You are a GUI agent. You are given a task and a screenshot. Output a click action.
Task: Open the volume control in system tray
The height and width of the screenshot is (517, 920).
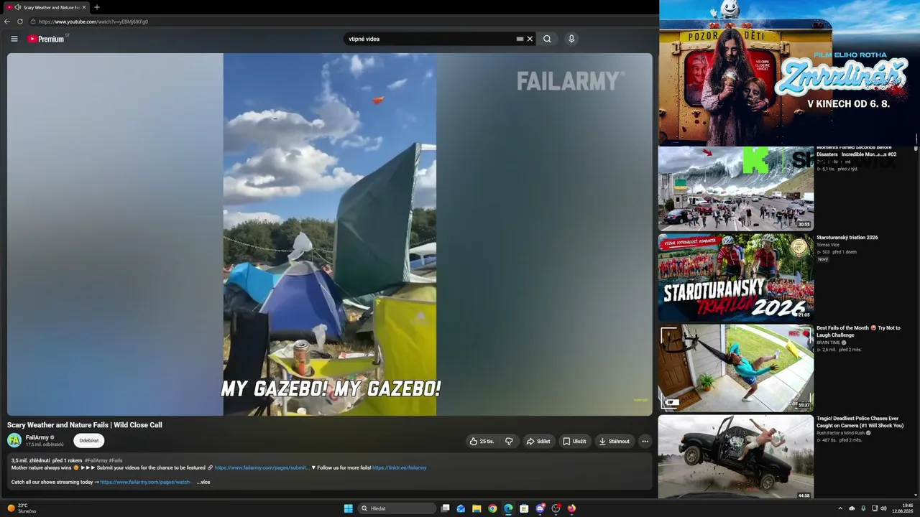click(x=883, y=508)
